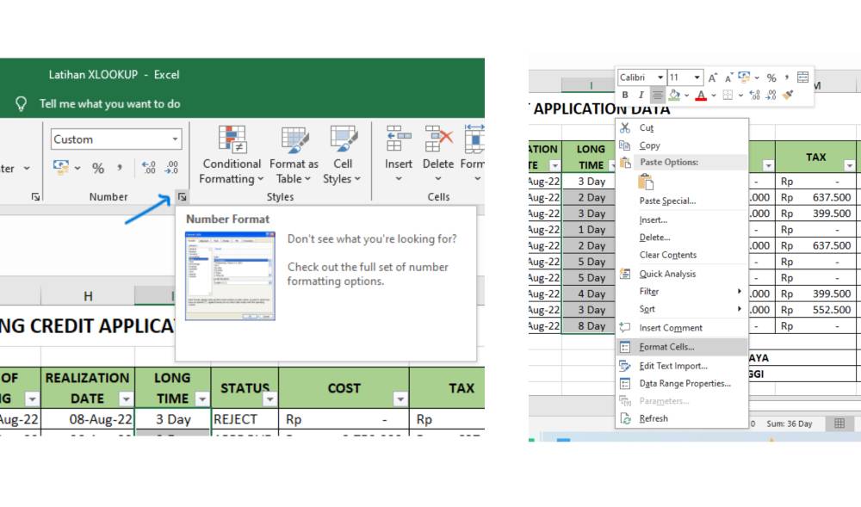Click the Tell me what you want lightbulb

[21, 103]
